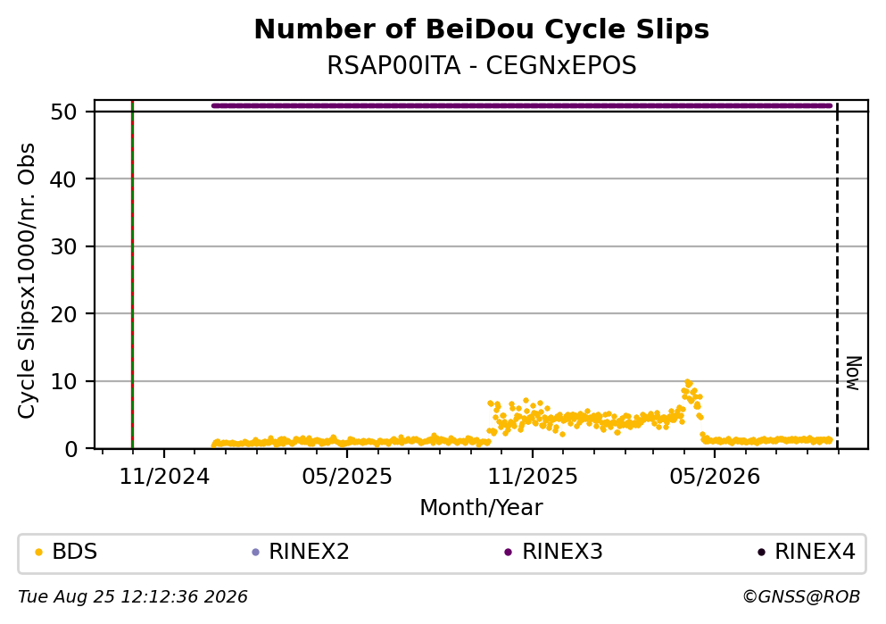Viewport: 886px width, 624px height.
Task: Click the 11/2025 x-axis tick label
Action: [x=533, y=477]
